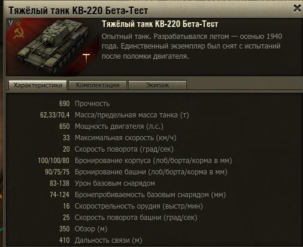The width and height of the screenshot is (303, 247).
Task: Switch to the Комплектация tab
Action: 98,85
